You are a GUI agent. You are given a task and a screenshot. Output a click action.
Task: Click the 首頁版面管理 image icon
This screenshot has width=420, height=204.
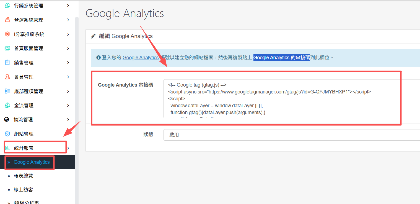[x=7, y=49]
